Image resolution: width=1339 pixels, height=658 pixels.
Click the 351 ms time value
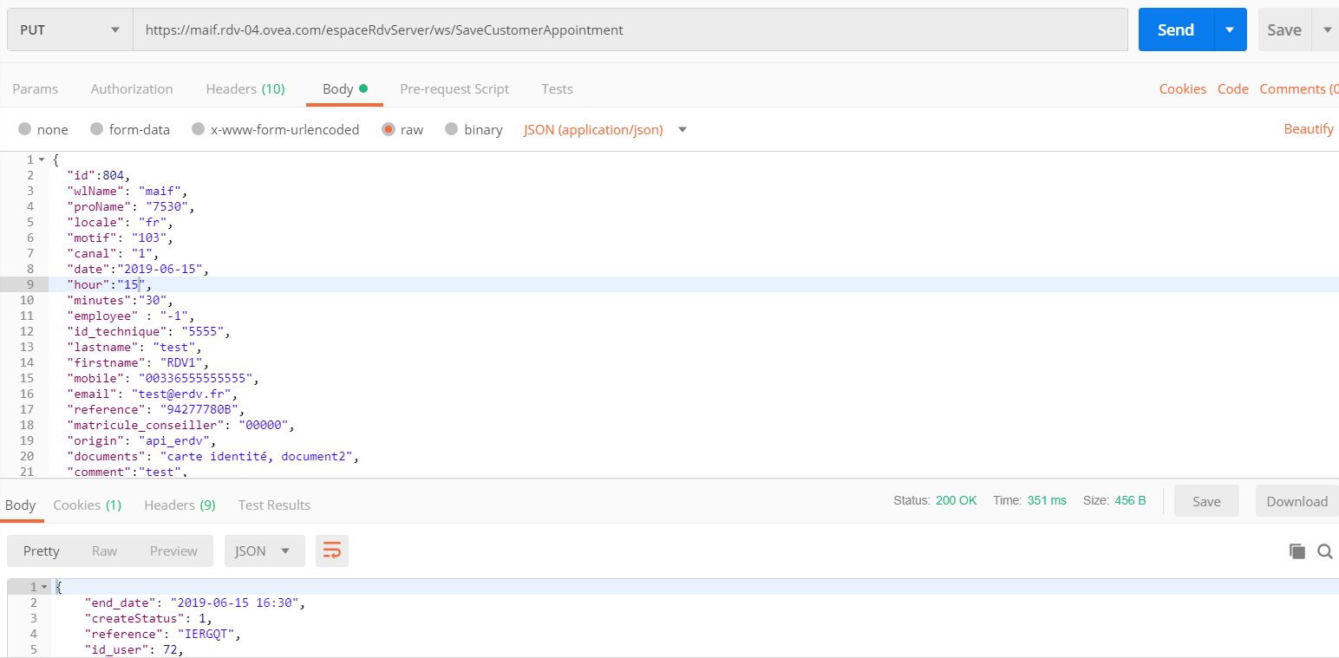[x=1048, y=501]
